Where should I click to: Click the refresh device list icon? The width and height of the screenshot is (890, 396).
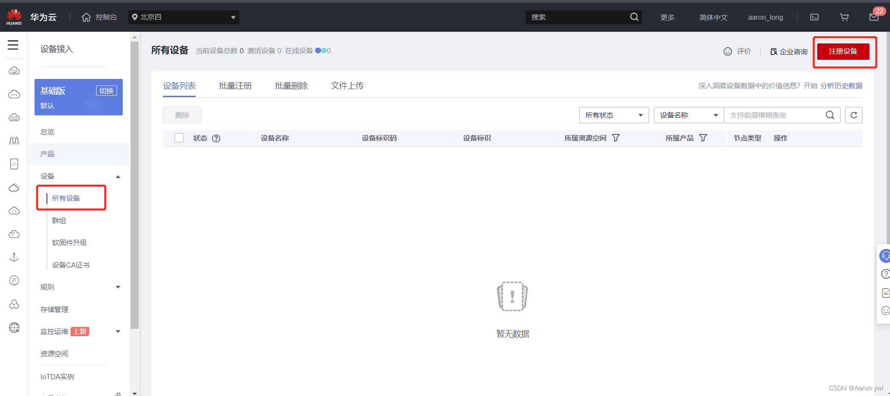click(x=853, y=115)
